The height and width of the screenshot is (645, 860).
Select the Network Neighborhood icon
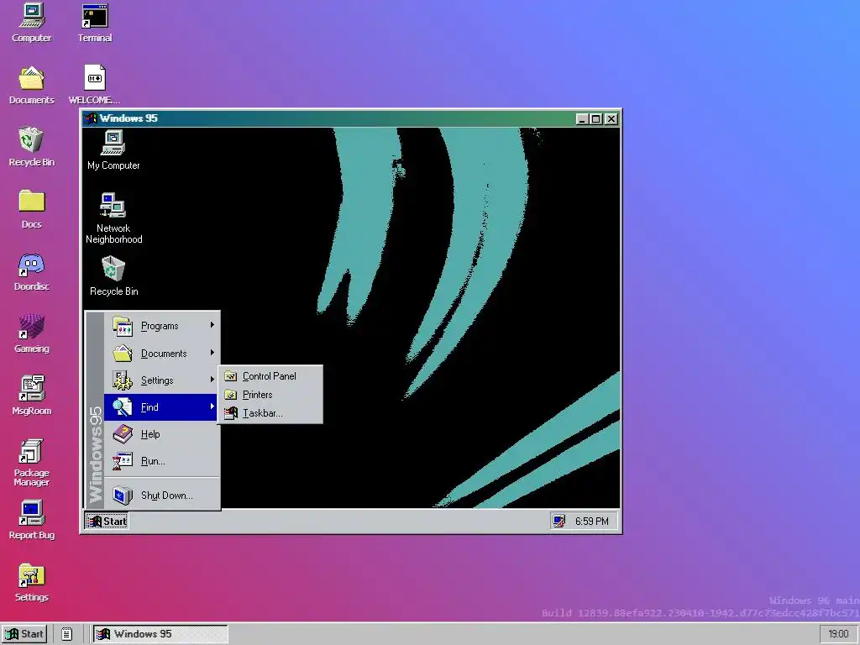113,218
